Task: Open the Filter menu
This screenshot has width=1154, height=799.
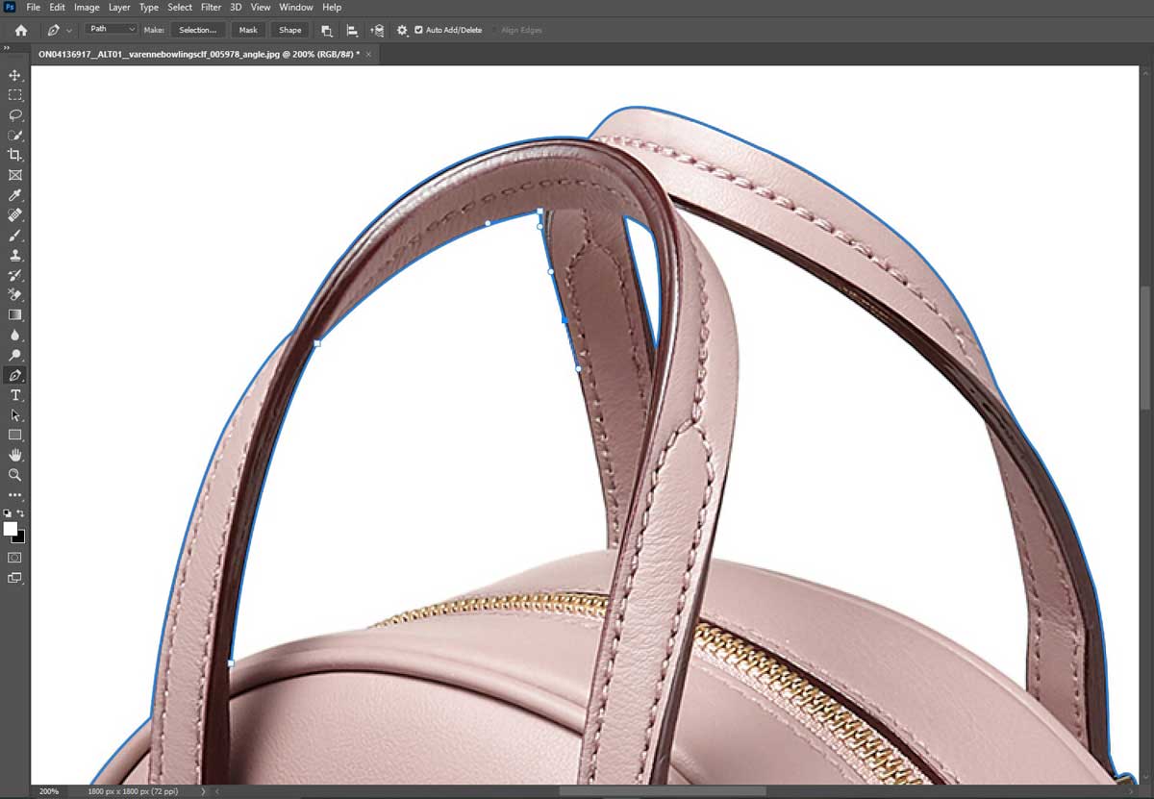Action: click(x=211, y=7)
